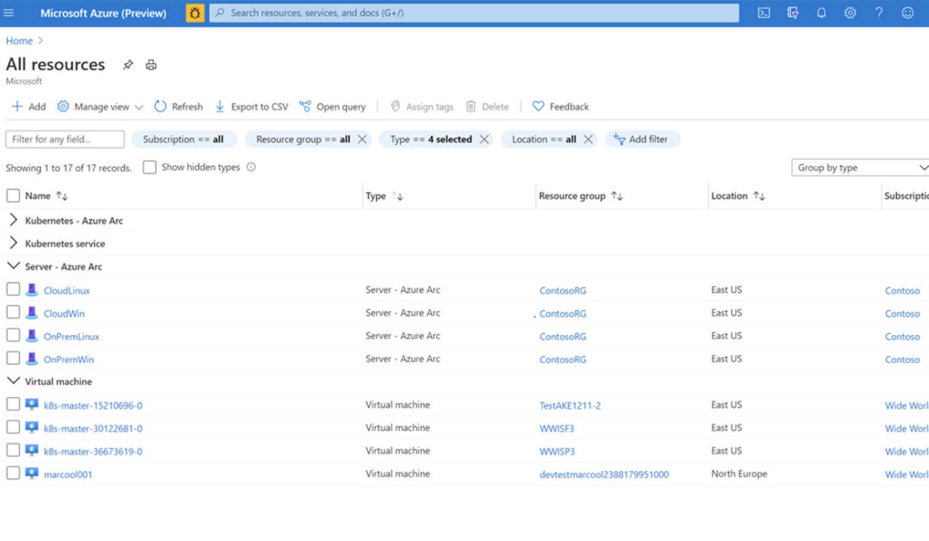Viewport: 929px width, 541px height.
Task: Select the CloudLinux row checkbox
Action: click(13, 289)
